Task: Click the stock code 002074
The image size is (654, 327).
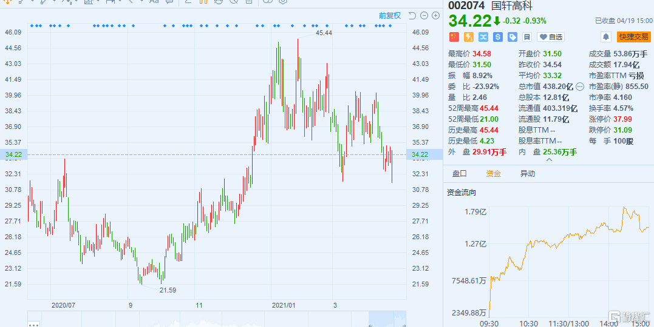Action: pos(466,6)
